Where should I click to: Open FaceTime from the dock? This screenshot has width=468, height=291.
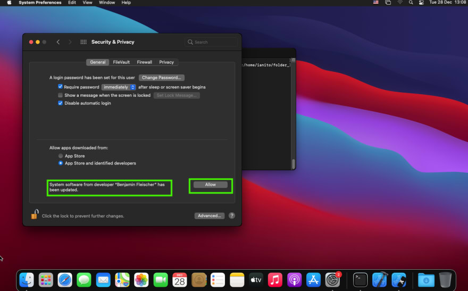coord(161,280)
